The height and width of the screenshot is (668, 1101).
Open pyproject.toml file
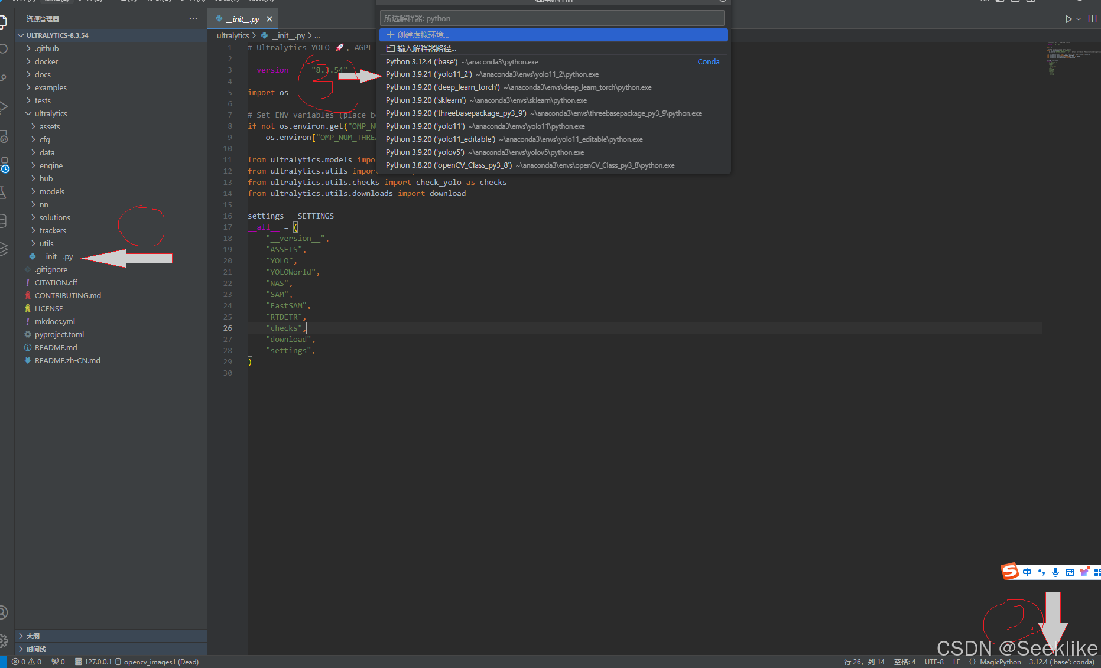click(111, 334)
